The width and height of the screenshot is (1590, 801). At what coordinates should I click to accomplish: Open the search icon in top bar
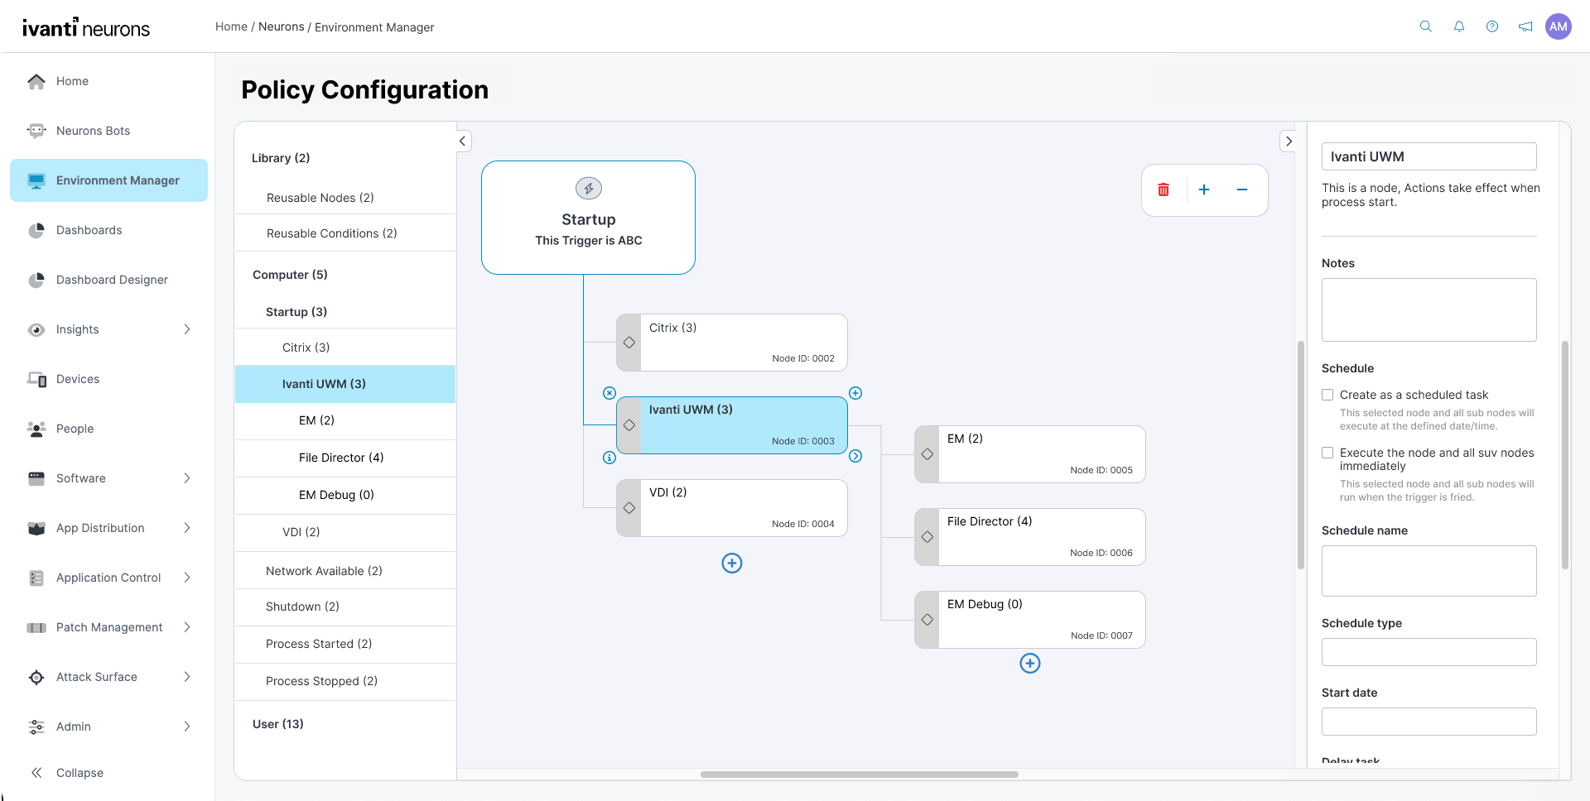click(x=1425, y=26)
